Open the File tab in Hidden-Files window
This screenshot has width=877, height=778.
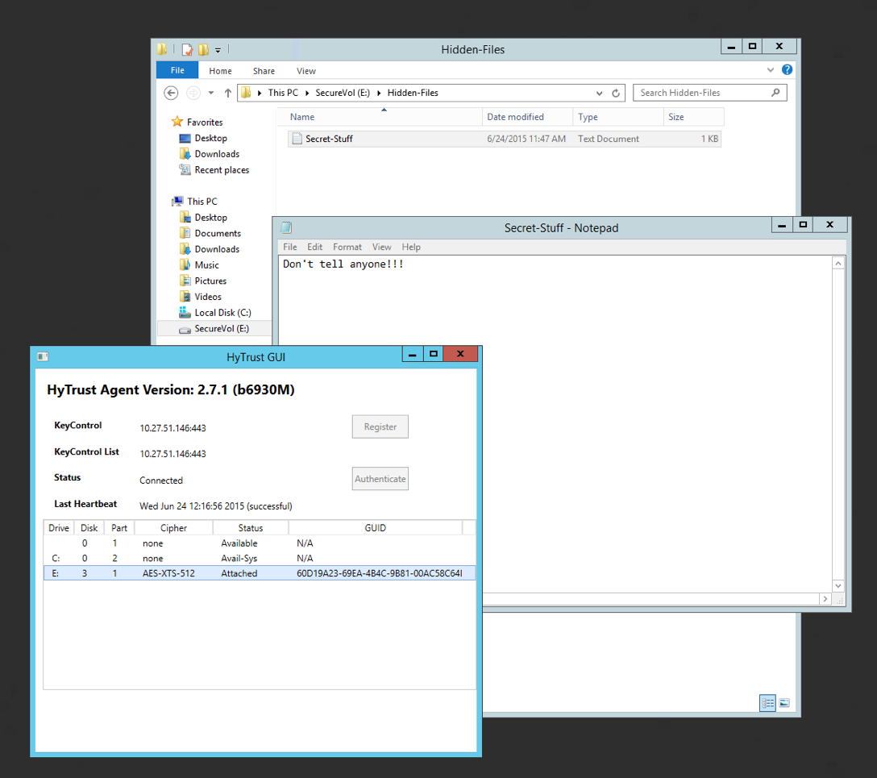point(177,70)
